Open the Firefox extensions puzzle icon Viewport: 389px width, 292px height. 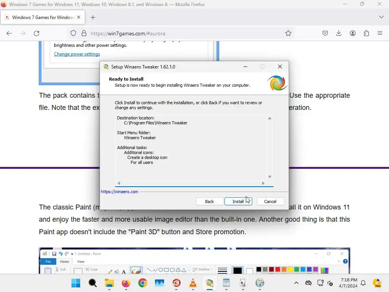point(366,33)
